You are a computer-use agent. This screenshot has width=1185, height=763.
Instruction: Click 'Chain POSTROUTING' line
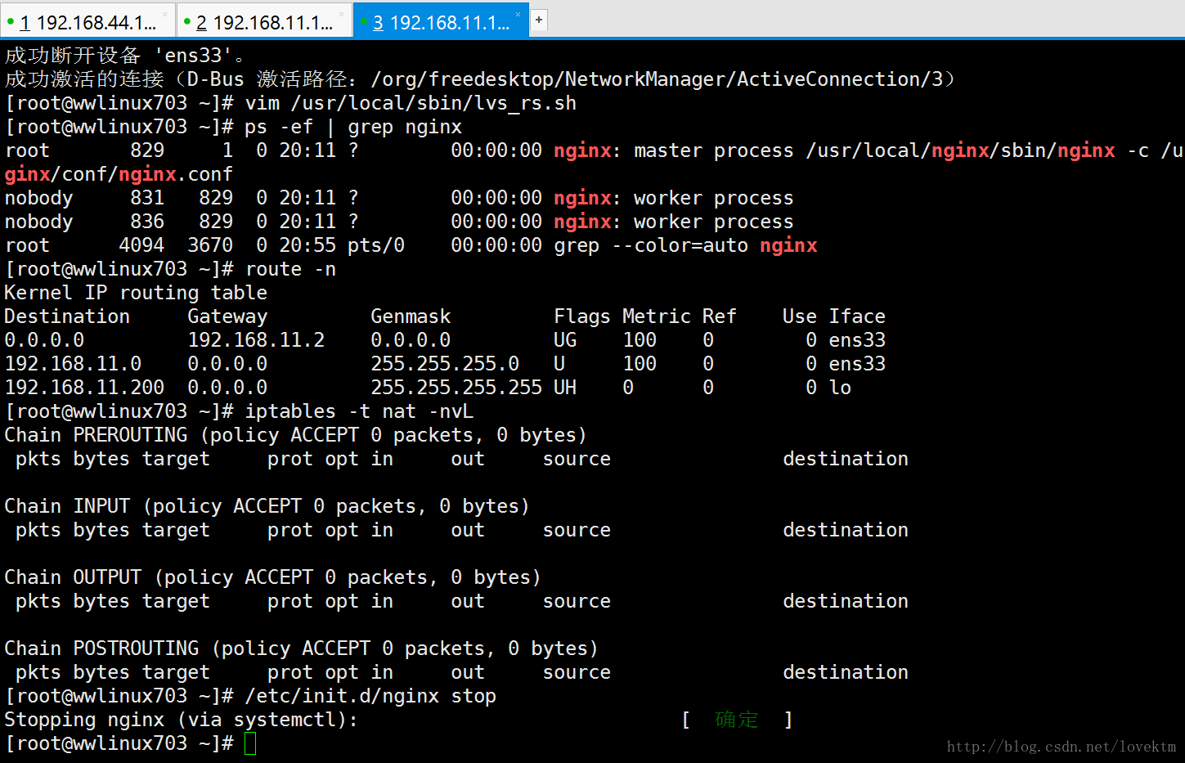coord(301,649)
